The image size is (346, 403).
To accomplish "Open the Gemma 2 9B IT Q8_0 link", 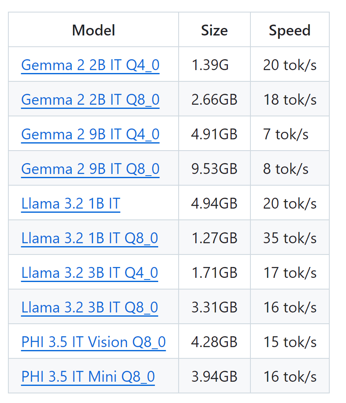I will [x=90, y=169].
